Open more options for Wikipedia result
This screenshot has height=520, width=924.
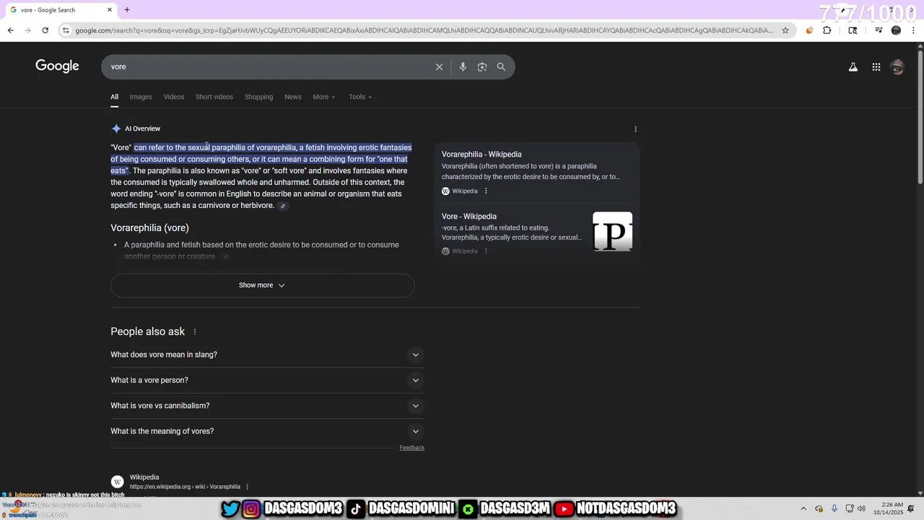pyautogui.click(x=248, y=487)
